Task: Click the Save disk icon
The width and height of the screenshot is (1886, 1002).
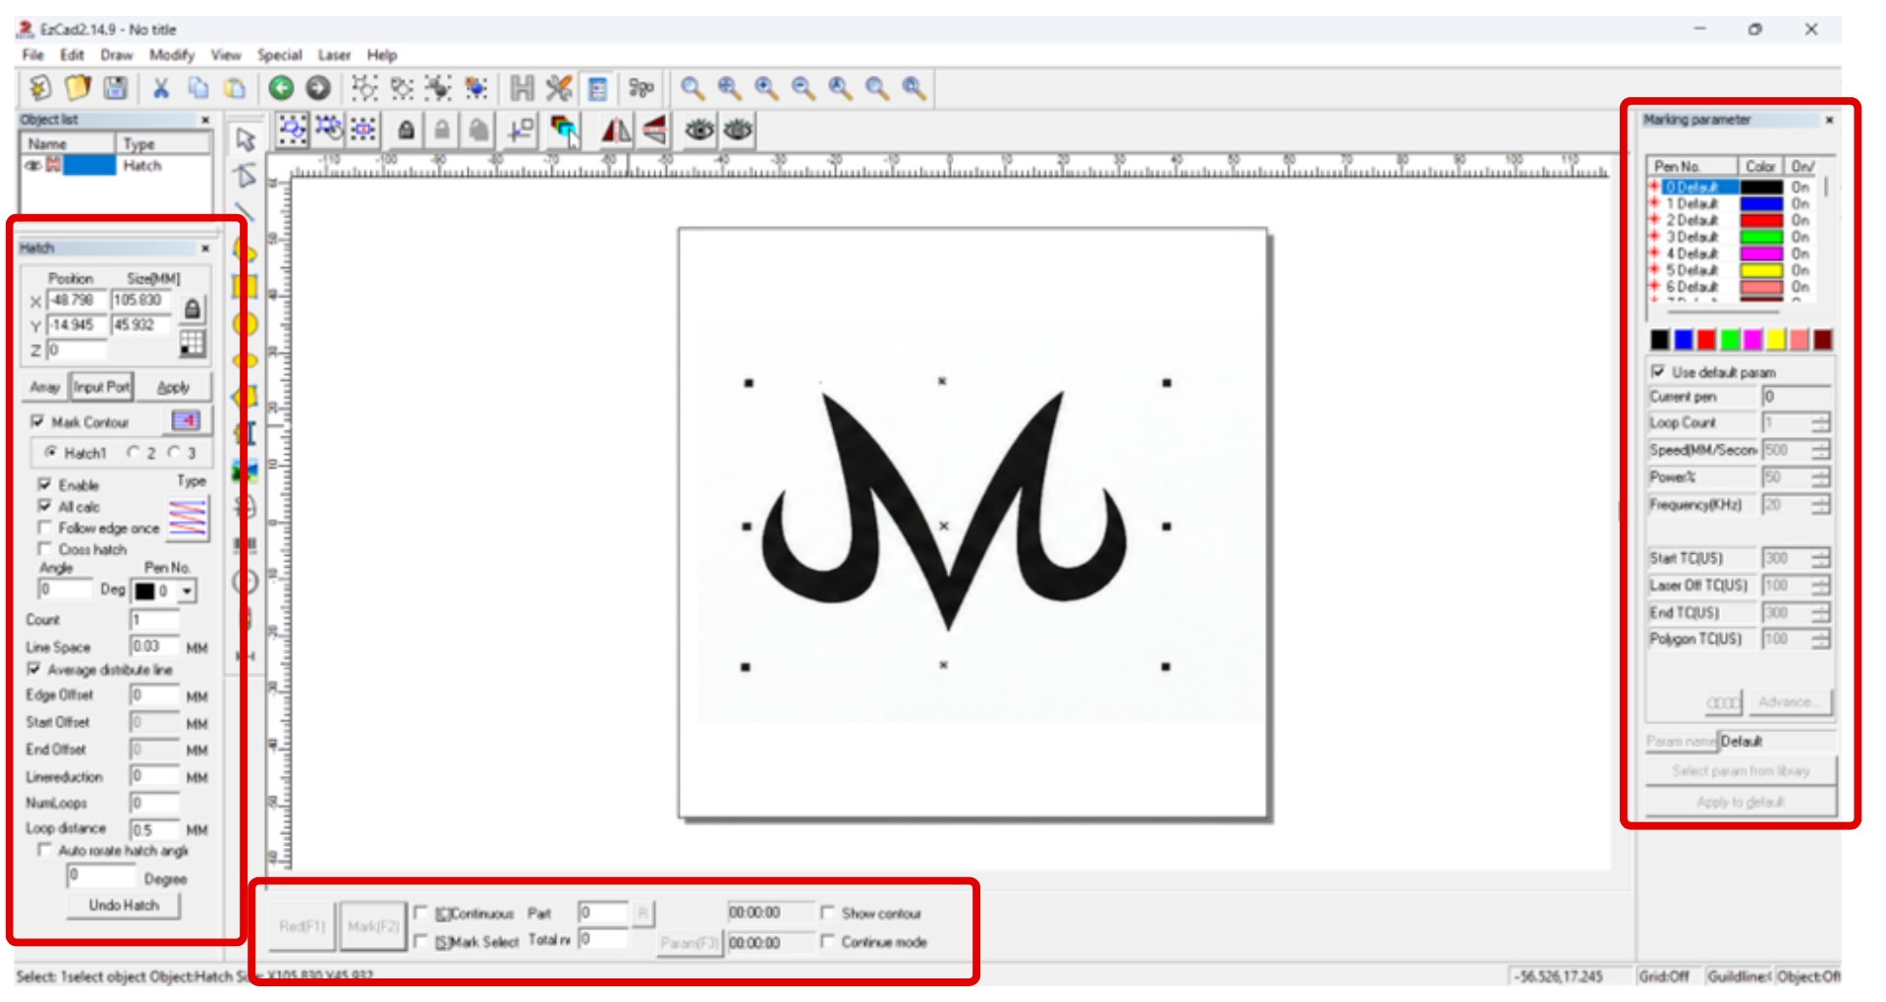Action: click(115, 88)
